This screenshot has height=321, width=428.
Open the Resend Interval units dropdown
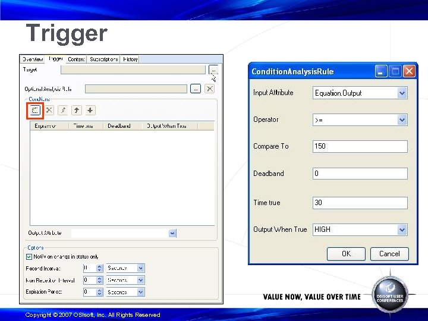(140, 268)
